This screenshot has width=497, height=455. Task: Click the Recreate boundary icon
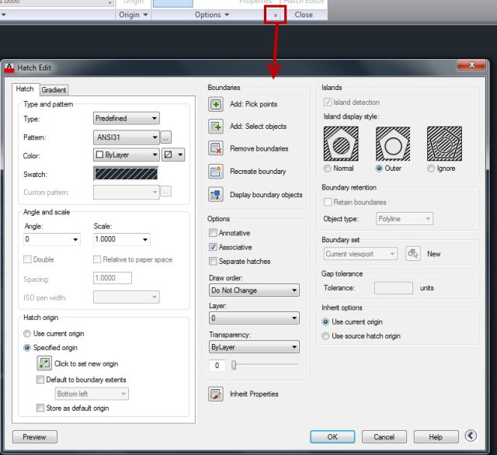click(216, 172)
